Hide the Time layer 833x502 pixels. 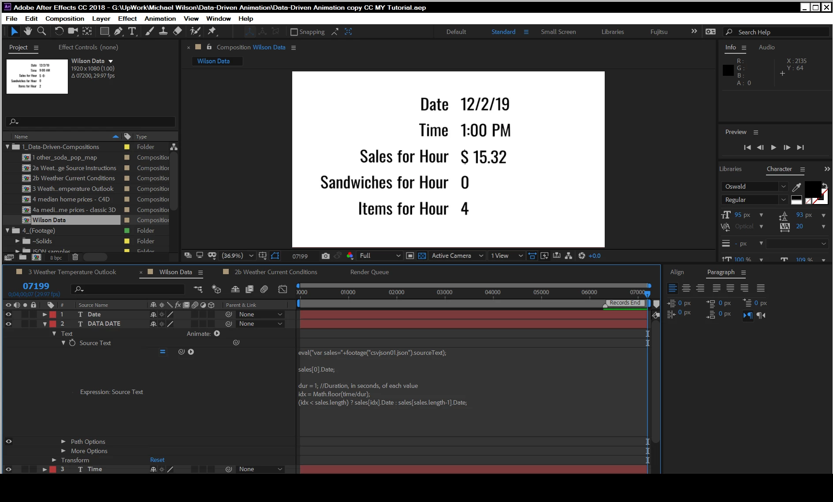coord(8,469)
